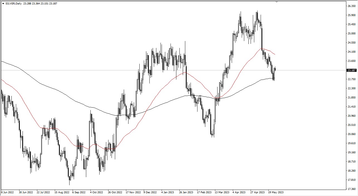Image resolution: width=358 pixels, height=196 pixels.
Task: Click the gray chart shift triangle marker
Action: pos(276,2)
